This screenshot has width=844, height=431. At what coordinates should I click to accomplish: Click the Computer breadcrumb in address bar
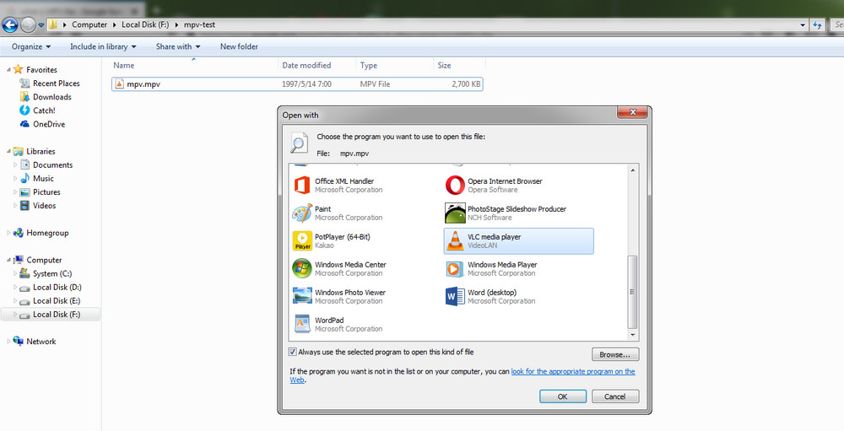tap(89, 24)
